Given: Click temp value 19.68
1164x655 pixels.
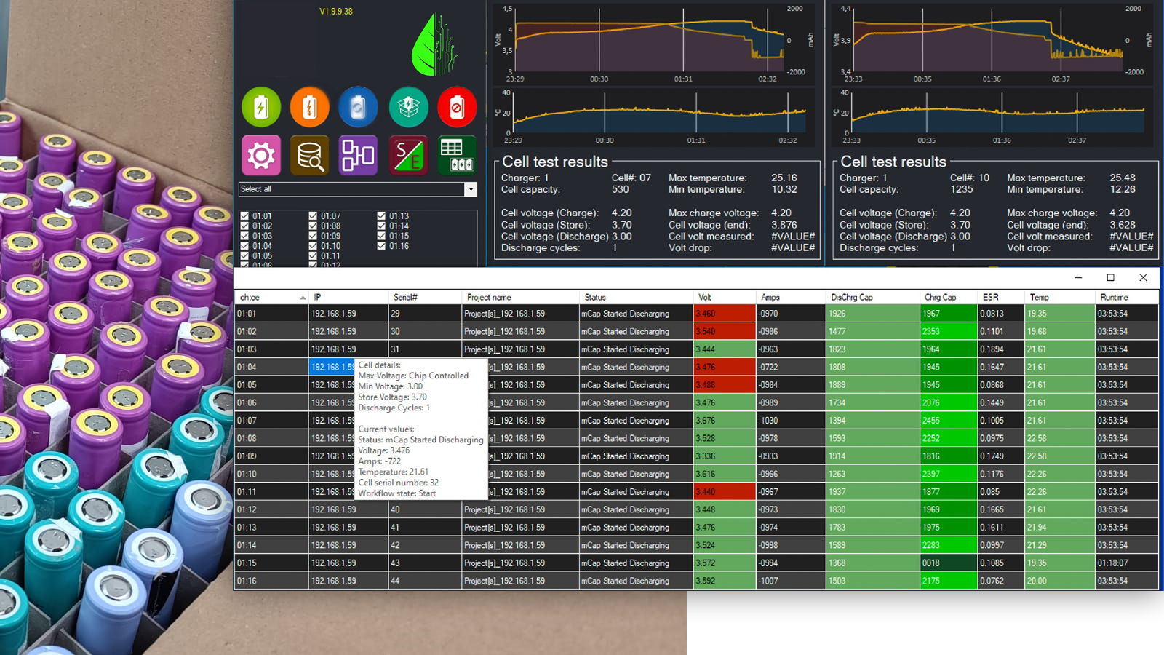Looking at the screenshot, I should pos(1060,331).
